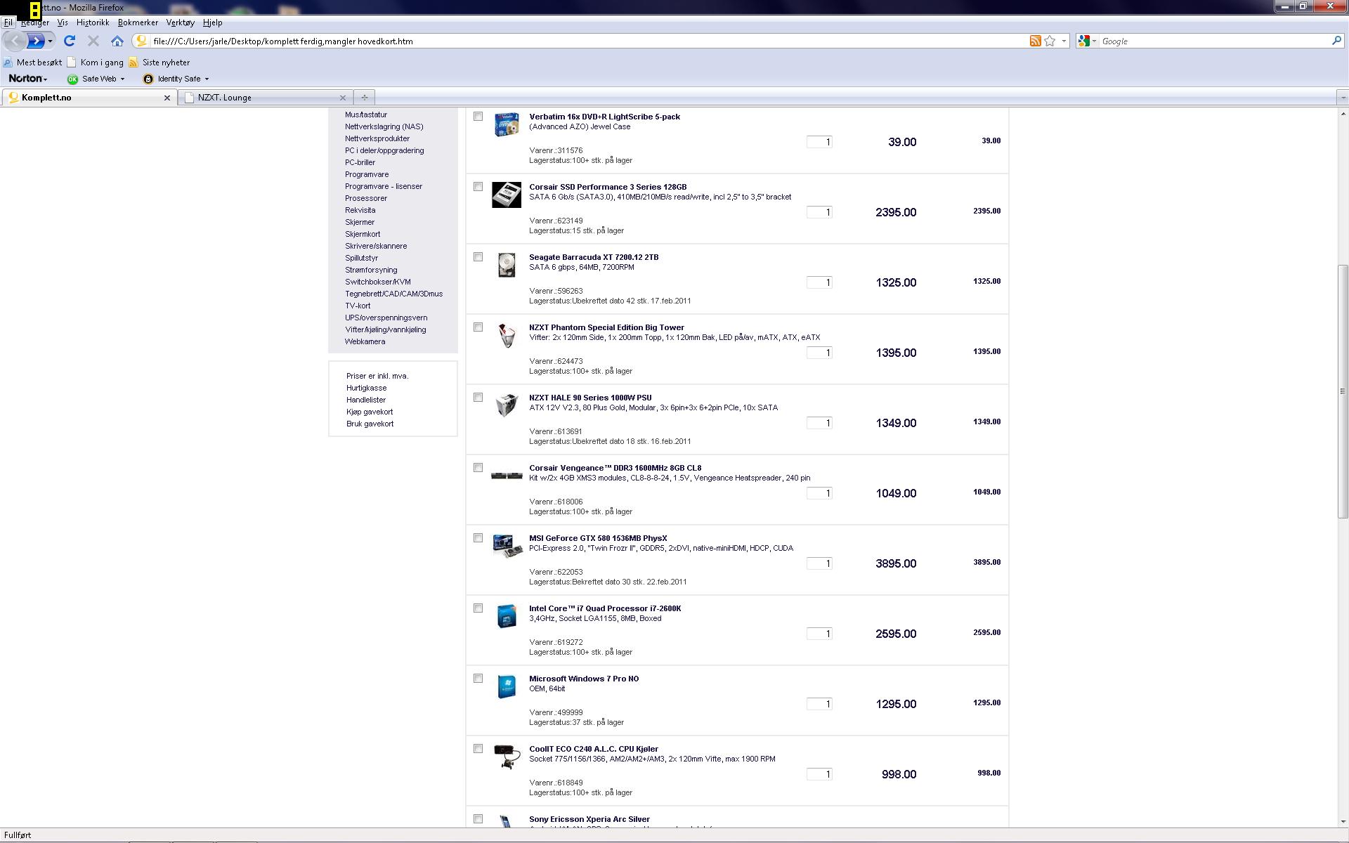
Task: Expand the Identity Safe dropdown arrow
Action: 207,79
